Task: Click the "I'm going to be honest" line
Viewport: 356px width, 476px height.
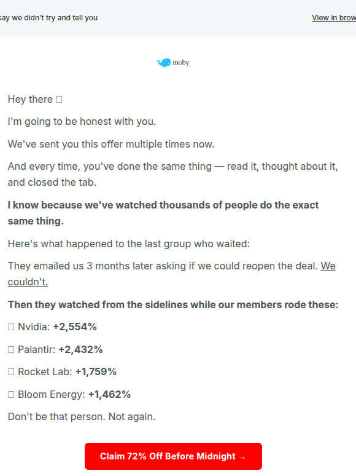Action: [82, 121]
